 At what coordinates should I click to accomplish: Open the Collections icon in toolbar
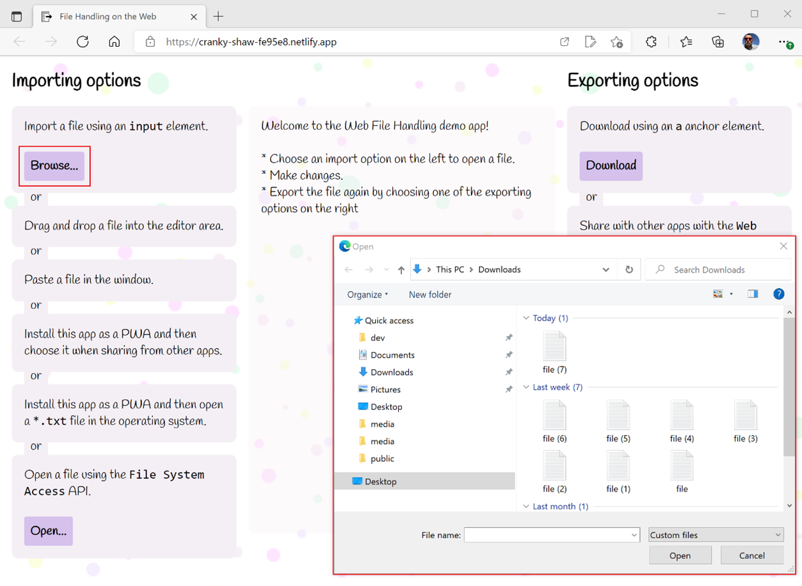(718, 42)
